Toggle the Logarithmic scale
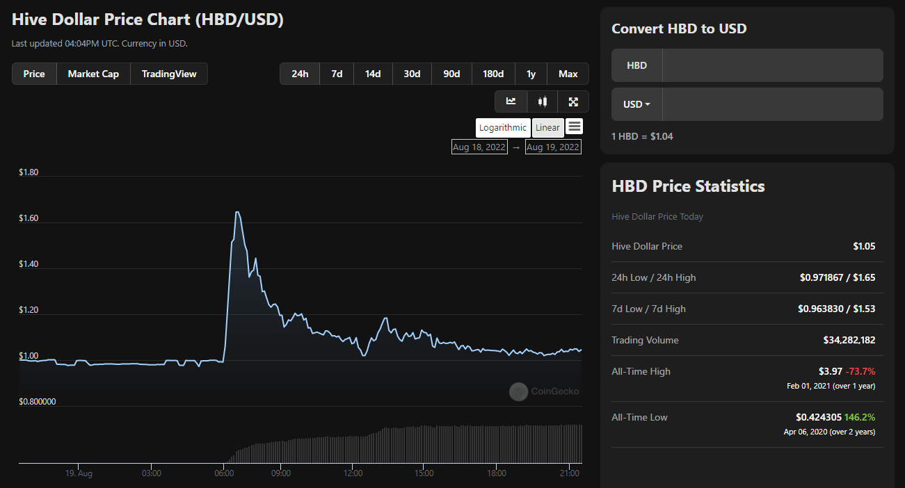 pyautogui.click(x=503, y=127)
